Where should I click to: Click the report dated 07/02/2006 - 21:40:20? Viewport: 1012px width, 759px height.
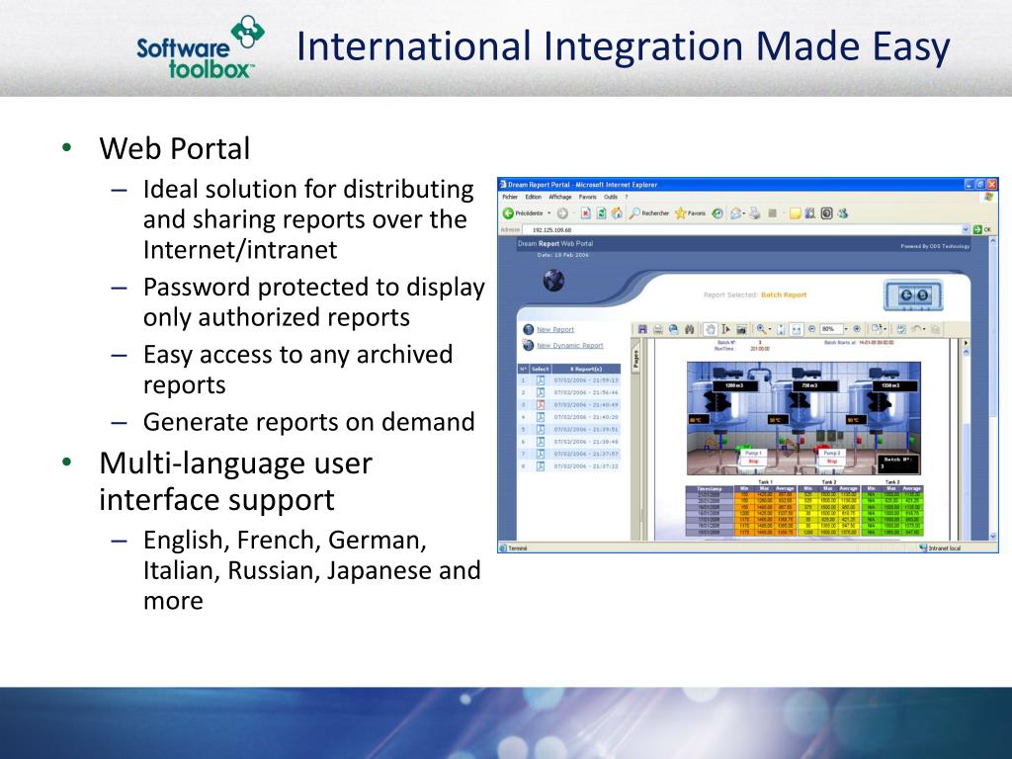click(x=585, y=417)
